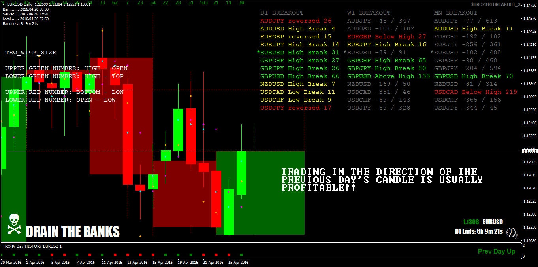The width and height of the screenshot is (538, 267).
Task: Expand the chart symbol dropdown triangle
Action: point(3,3)
